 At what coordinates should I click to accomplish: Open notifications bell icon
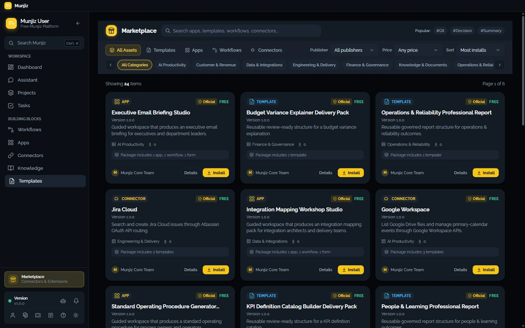[76, 301]
